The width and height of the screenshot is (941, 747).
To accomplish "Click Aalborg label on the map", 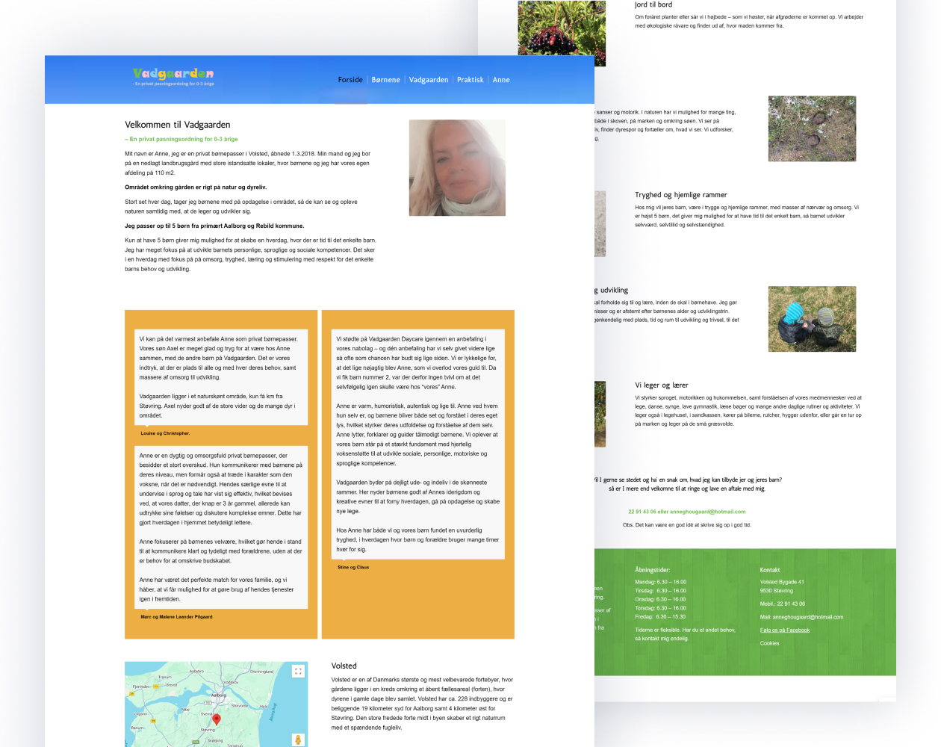I will coord(218,695).
